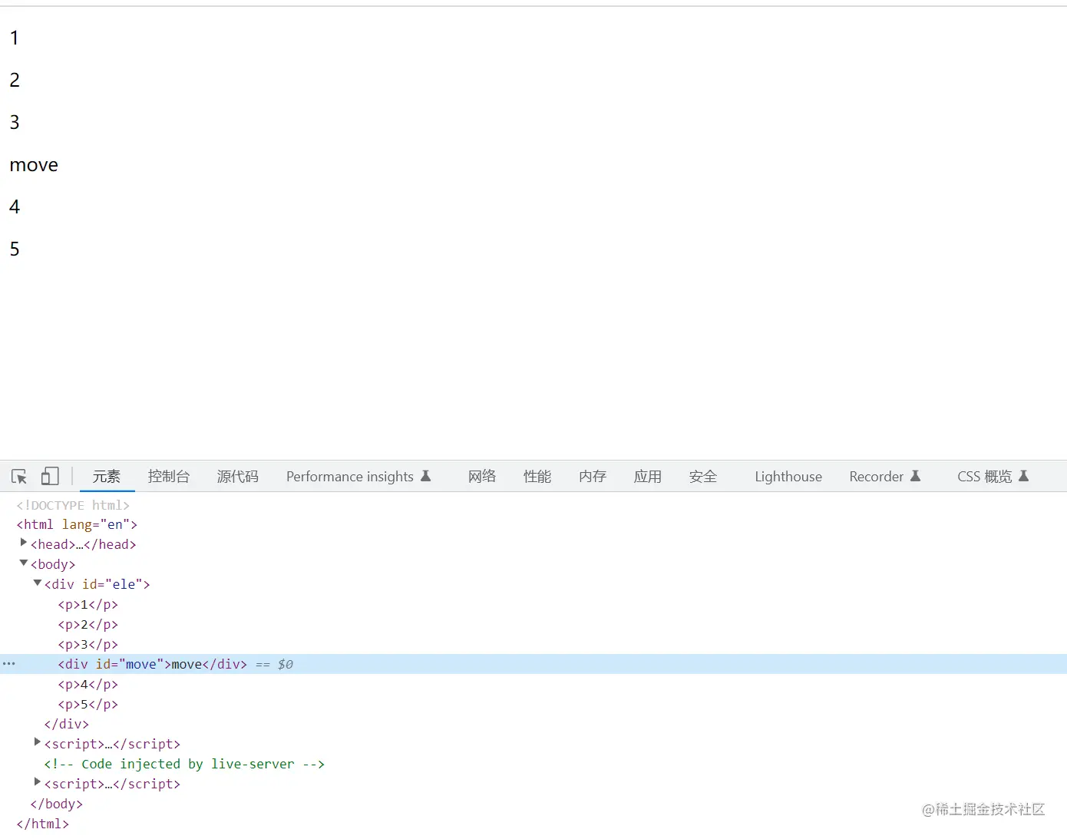Collapse the div id="ele" node
Viewport: 1067px width, 839px height.
coord(38,583)
